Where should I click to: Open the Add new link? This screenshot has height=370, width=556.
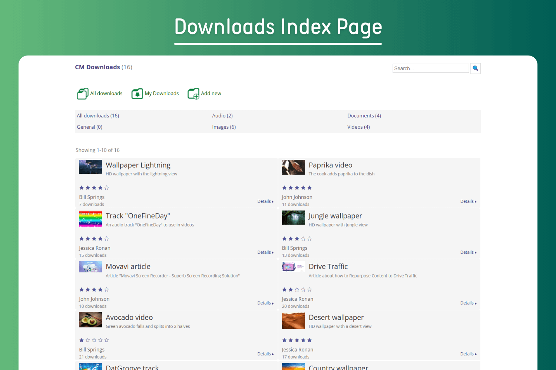tap(211, 93)
